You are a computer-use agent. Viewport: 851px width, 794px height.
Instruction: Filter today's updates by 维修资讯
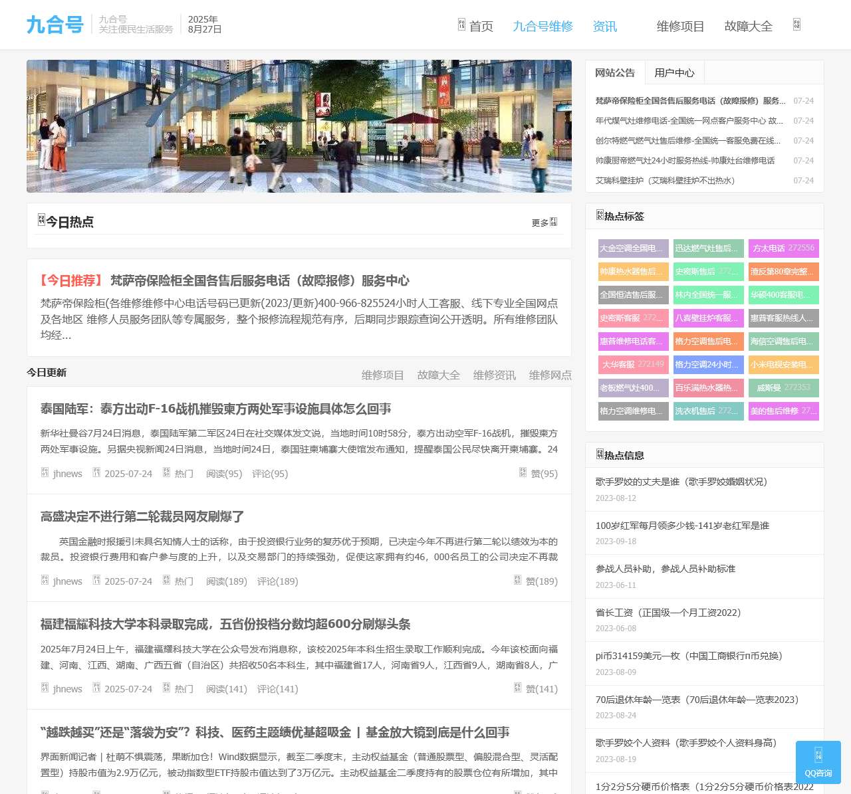[x=494, y=375]
